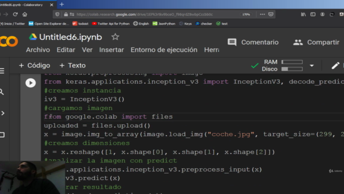Click the RAM usage bar
Screen dimensions: 344x194
point(292,62)
